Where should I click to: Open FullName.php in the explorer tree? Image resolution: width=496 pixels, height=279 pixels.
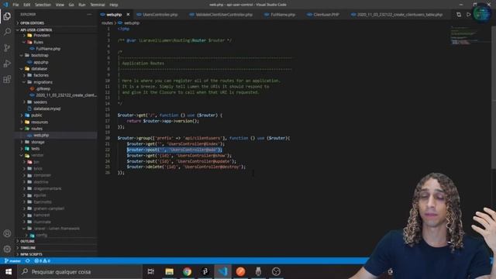[48, 49]
